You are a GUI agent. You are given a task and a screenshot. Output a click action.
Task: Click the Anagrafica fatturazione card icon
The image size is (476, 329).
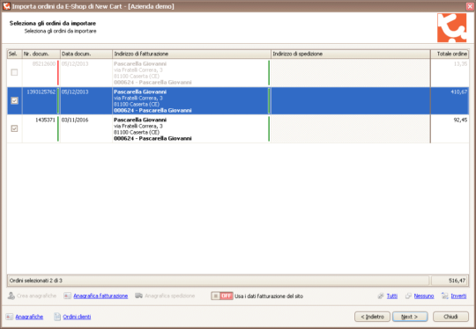(x=67, y=296)
